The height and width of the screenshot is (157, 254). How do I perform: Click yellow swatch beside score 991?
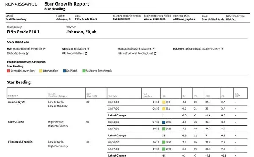[x=163, y=109]
